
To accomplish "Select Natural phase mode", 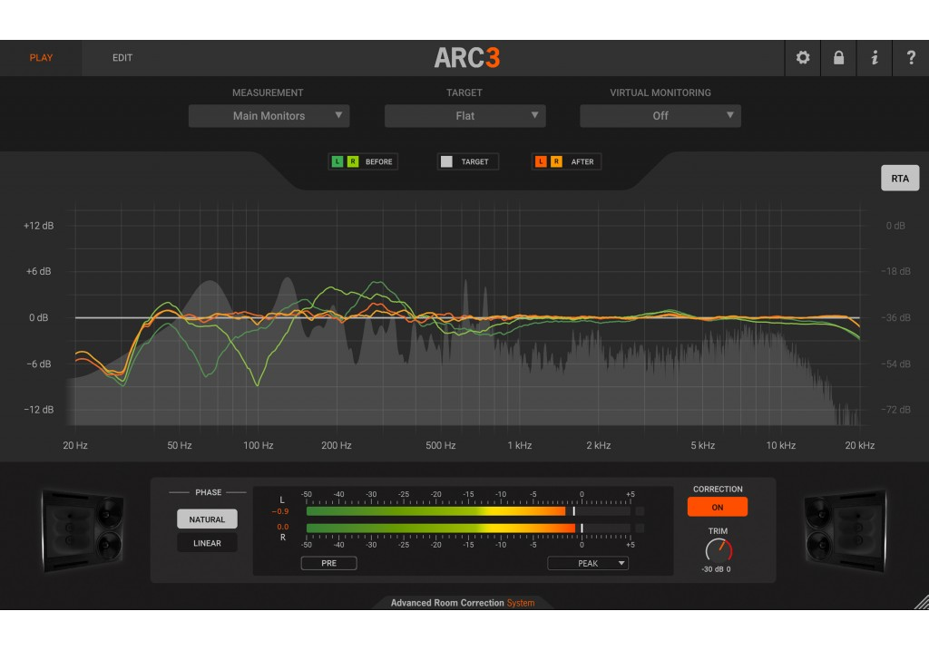I will 207,519.
